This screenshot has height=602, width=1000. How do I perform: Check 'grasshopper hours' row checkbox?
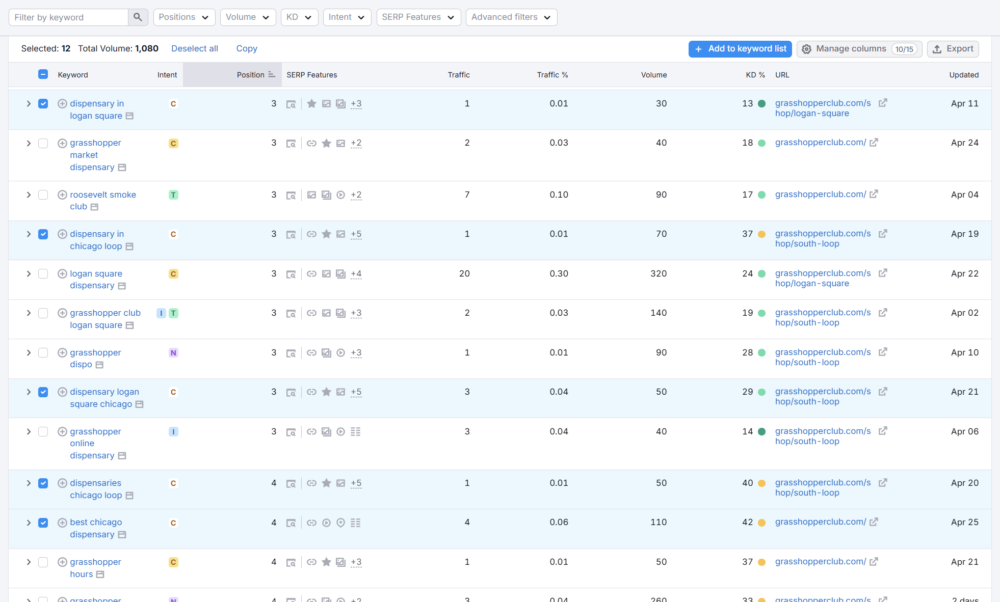tap(43, 562)
